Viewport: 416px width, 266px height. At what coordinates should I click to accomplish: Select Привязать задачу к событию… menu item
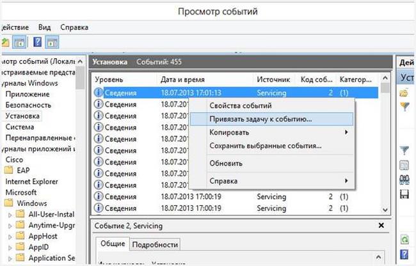pos(272,119)
